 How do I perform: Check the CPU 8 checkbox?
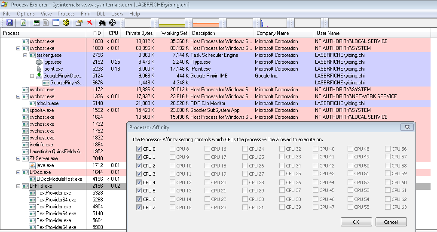172,149
